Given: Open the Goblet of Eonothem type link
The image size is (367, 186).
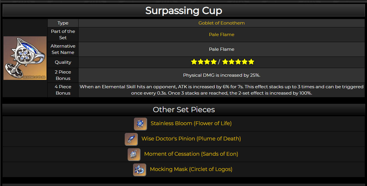Looking at the screenshot, I should pyautogui.click(x=221, y=23).
